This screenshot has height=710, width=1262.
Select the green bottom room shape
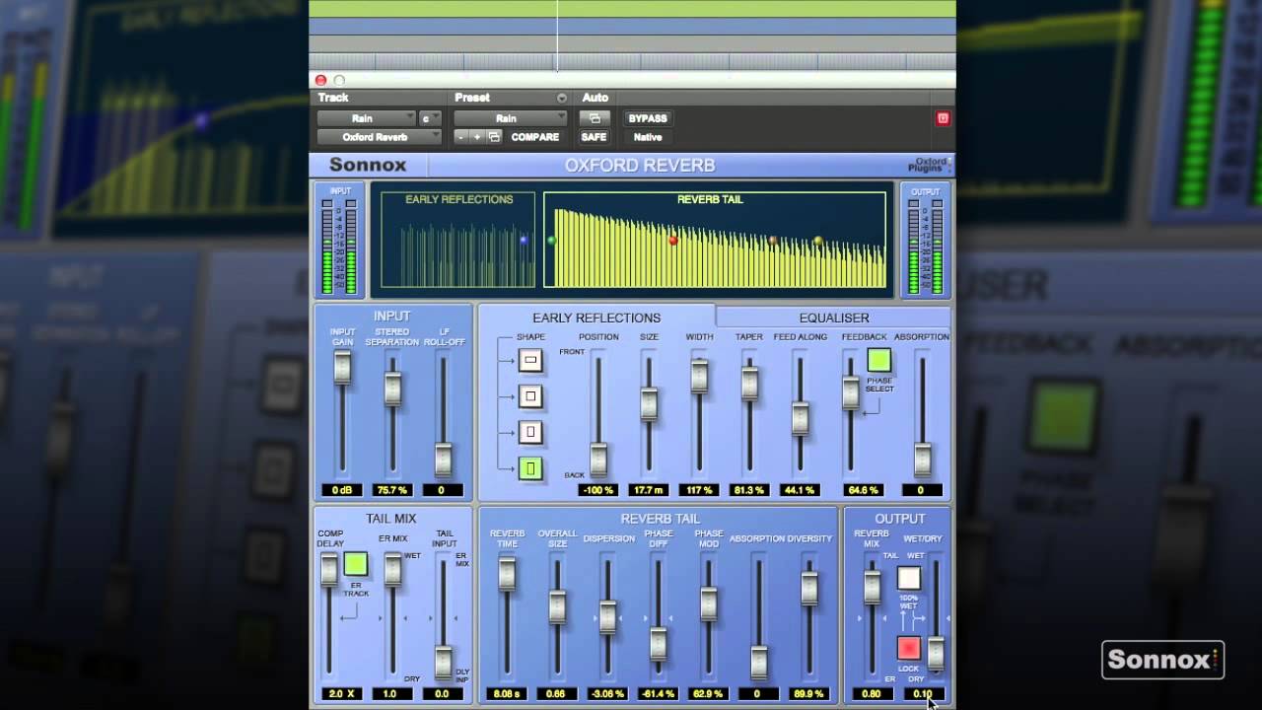click(x=530, y=468)
